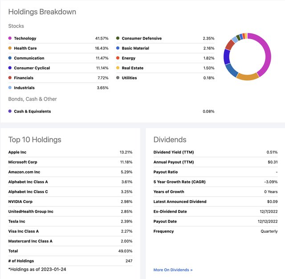Click the 12/12/2022 payout date
Image resolution: width=285 pixels, height=279 pixels.
click(x=268, y=221)
